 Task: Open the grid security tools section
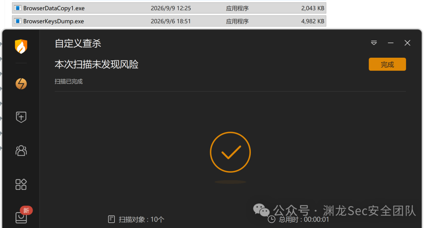[21, 184]
